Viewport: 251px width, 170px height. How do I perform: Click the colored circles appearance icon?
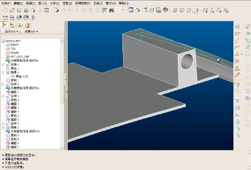click(x=166, y=10)
